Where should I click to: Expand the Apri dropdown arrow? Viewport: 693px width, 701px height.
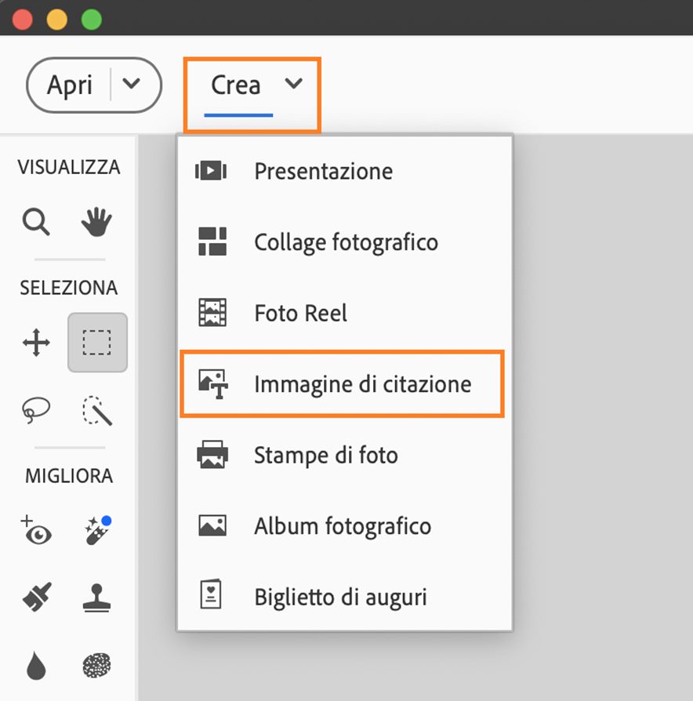(132, 85)
